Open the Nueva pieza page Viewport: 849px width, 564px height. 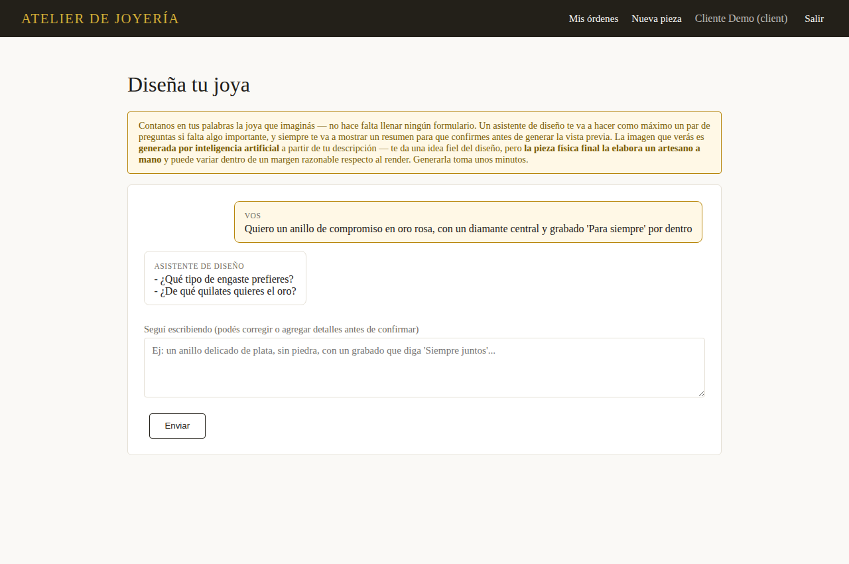click(x=657, y=19)
